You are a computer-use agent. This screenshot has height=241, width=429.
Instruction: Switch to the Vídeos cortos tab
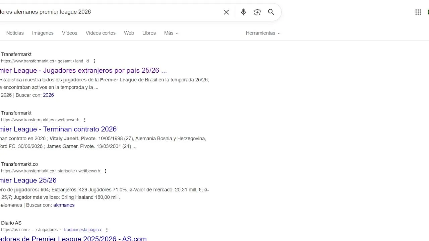[x=101, y=33]
